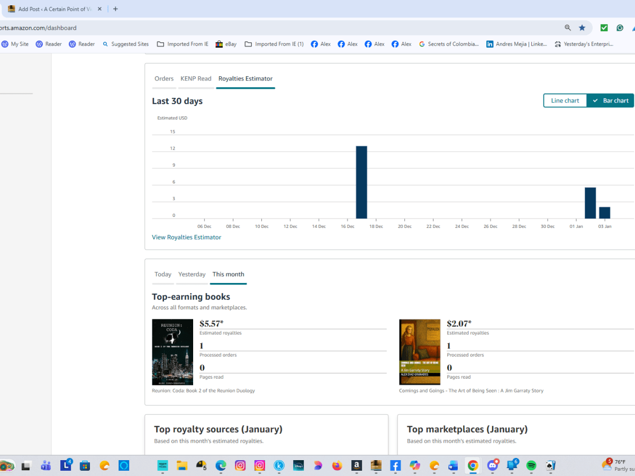Open a new browser tab

coord(115,9)
